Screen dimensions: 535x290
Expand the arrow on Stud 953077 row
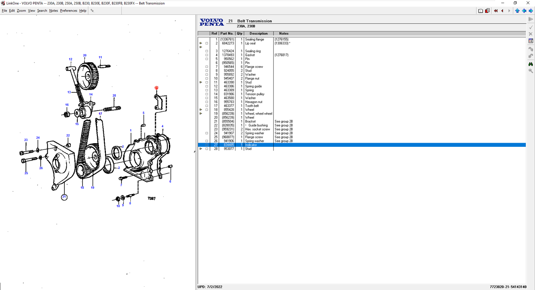[x=201, y=149]
